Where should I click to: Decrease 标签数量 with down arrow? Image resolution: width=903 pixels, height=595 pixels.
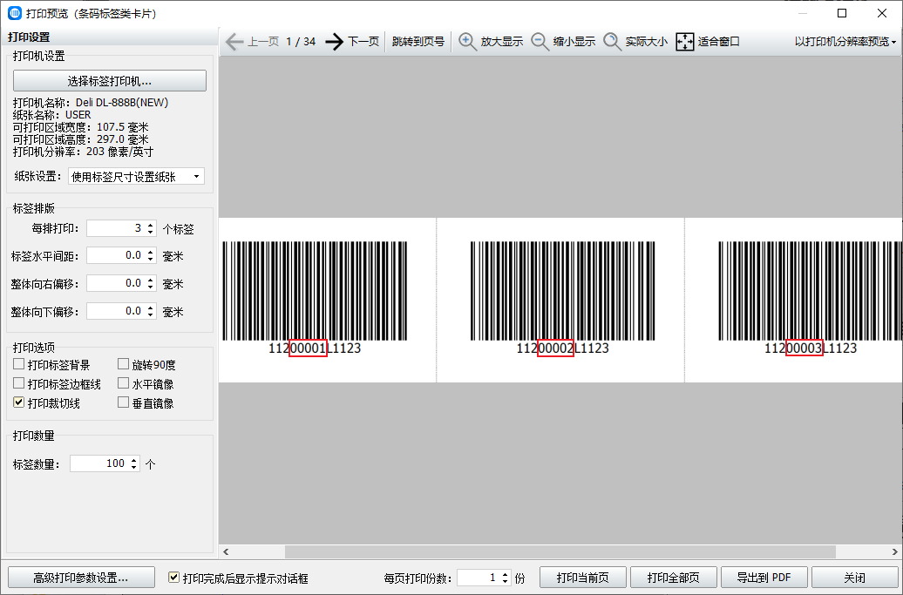coord(134,467)
